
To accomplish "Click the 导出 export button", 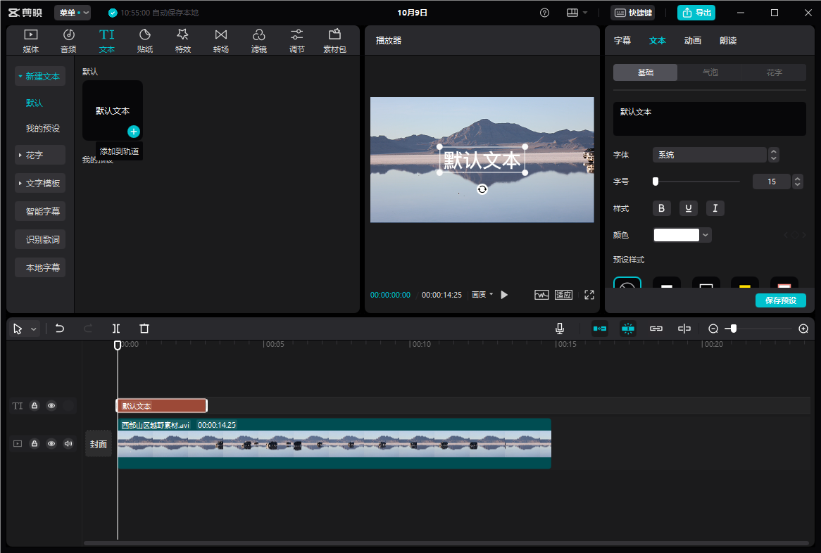I will click(x=696, y=13).
